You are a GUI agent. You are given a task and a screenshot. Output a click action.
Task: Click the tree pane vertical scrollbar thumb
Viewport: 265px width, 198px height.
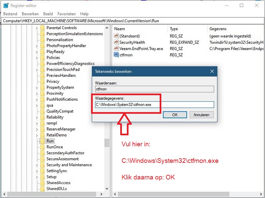click(x=107, y=143)
